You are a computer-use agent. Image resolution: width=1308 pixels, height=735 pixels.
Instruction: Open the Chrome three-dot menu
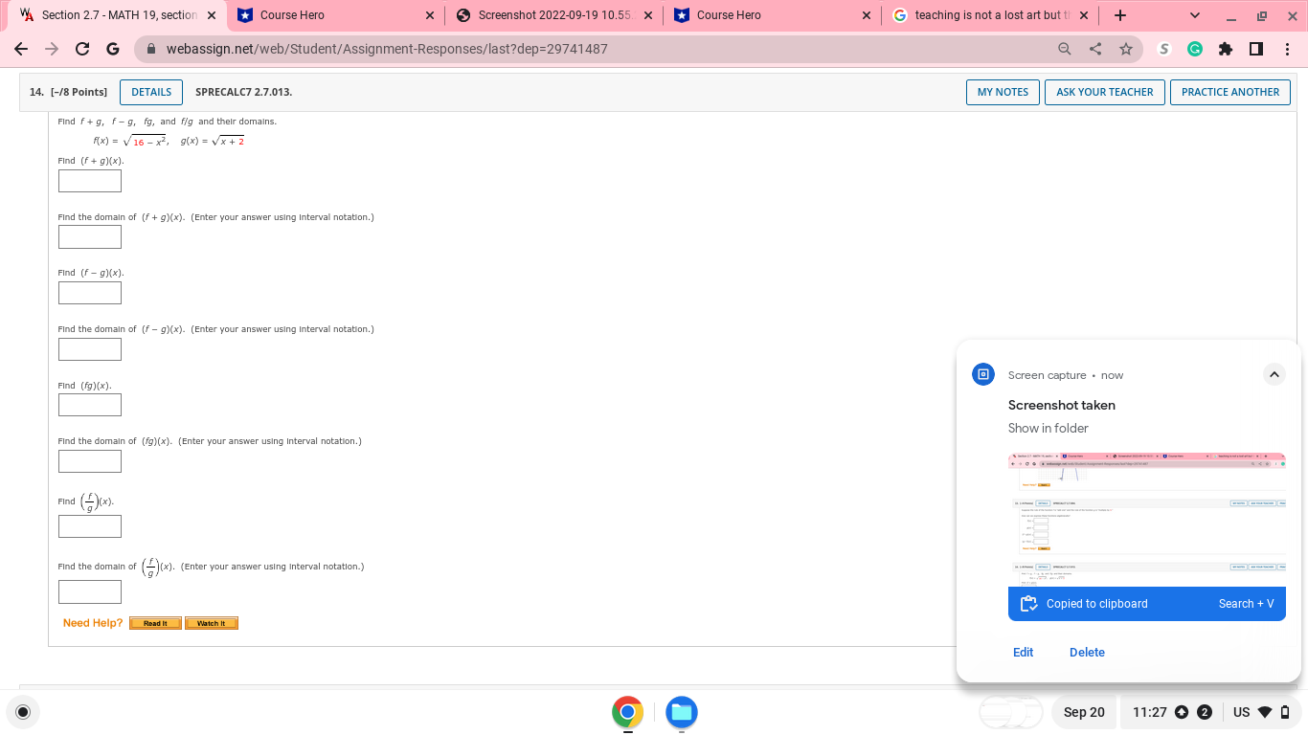(x=1287, y=49)
